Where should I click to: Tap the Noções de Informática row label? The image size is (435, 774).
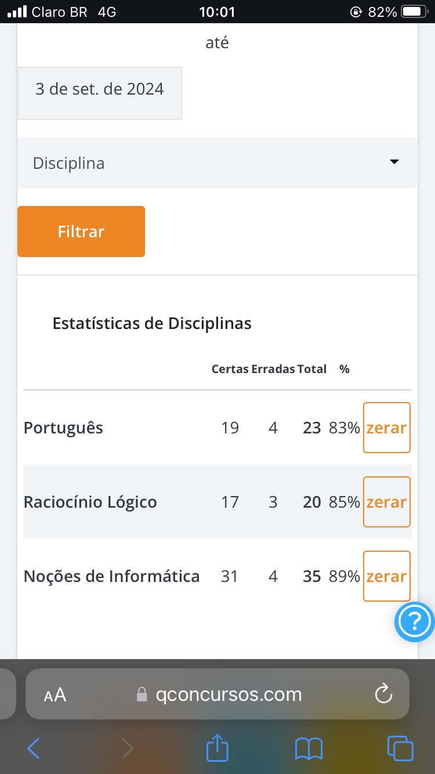[x=111, y=576]
